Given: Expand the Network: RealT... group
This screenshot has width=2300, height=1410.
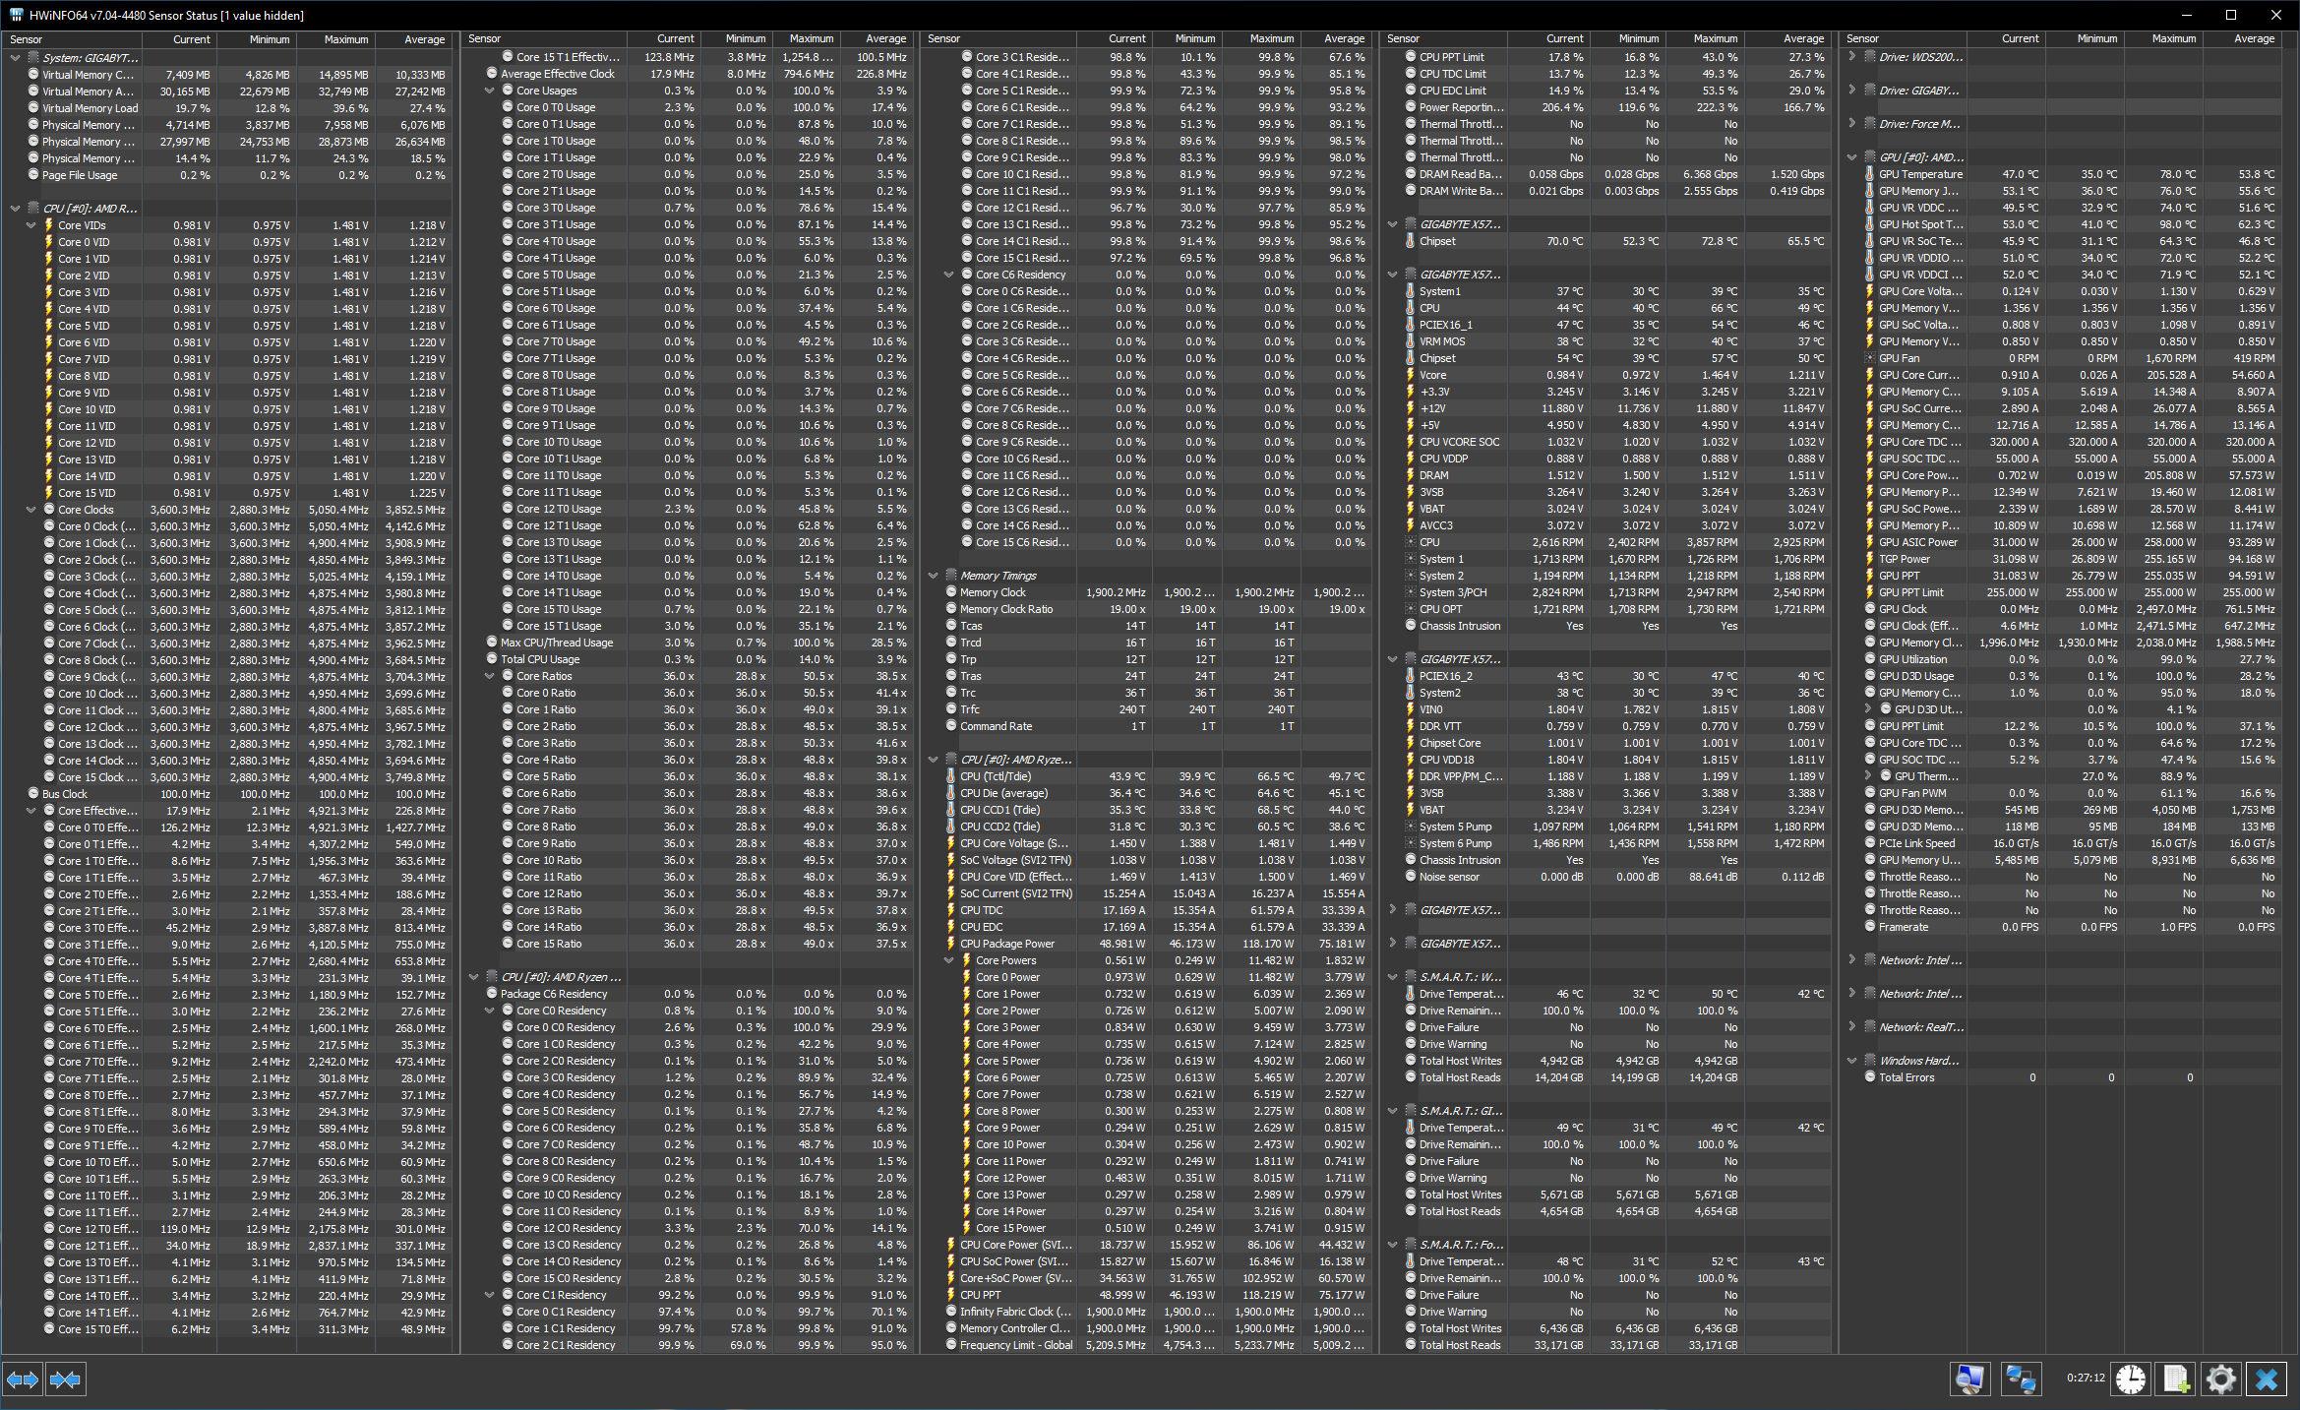Looking at the screenshot, I should 1851,1027.
